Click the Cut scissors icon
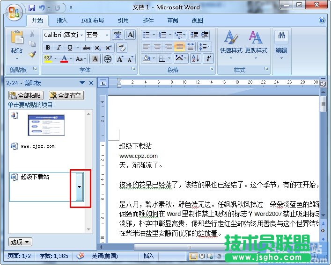 pyautogui.click(x=32, y=34)
